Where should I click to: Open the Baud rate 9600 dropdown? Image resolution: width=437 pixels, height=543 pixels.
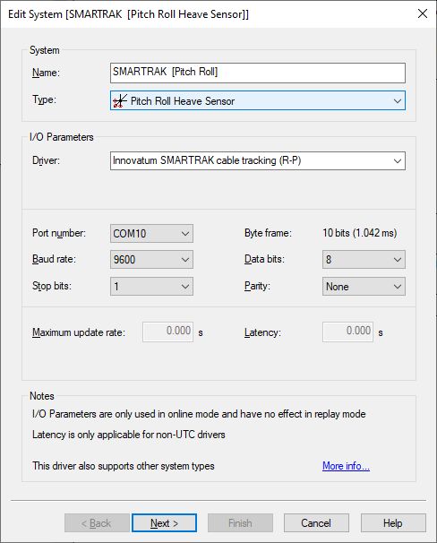tap(151, 259)
